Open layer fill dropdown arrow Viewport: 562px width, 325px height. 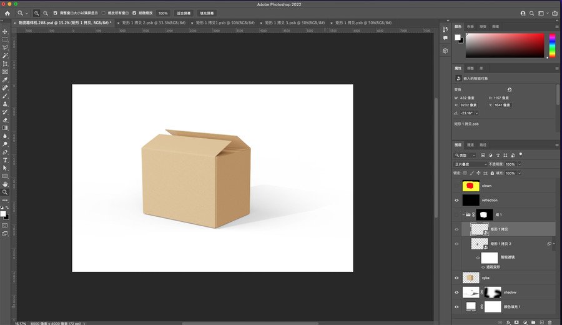520,173
